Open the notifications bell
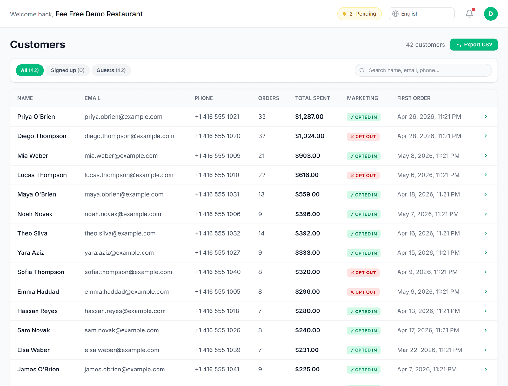 tap(469, 14)
